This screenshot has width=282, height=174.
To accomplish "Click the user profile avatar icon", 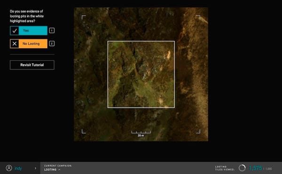I will (9, 168).
